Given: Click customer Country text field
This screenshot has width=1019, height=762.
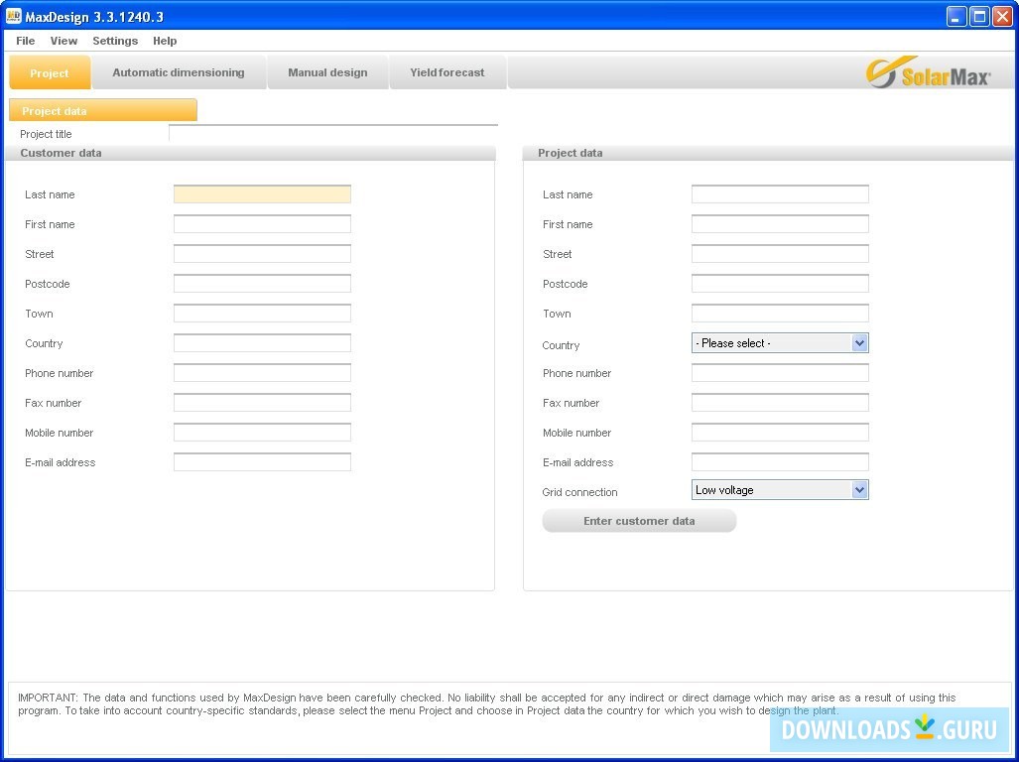Looking at the screenshot, I should point(262,343).
